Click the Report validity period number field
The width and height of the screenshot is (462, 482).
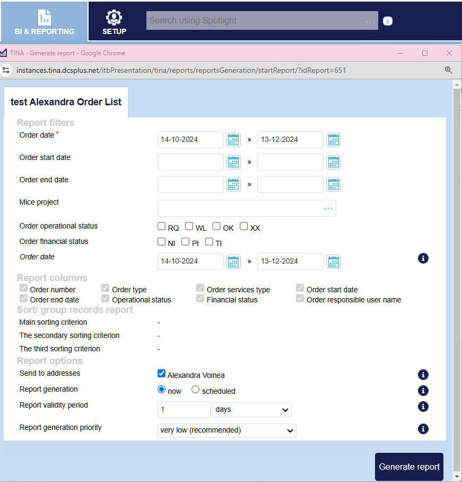(184, 410)
